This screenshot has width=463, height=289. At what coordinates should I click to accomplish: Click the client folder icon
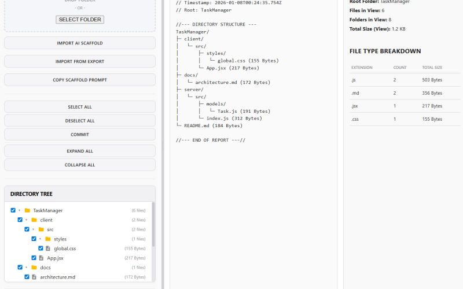click(x=34, y=220)
